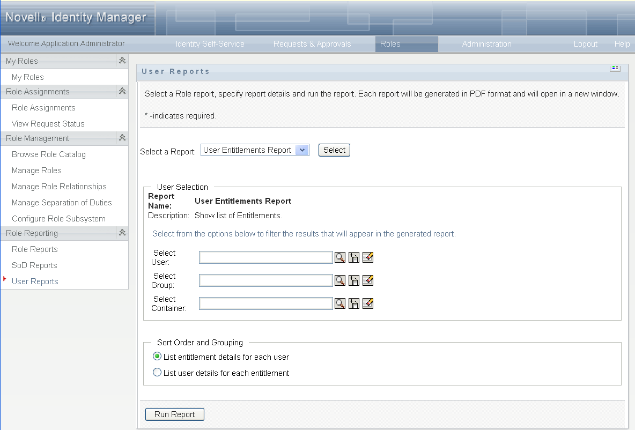
Task: Switch to Identity Self-Service tab
Action: point(210,44)
